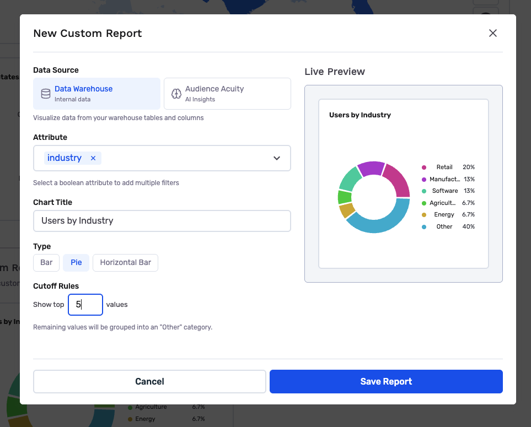The width and height of the screenshot is (531, 427).
Task: Click the pink Retail slice of donut chart
Action: [x=398, y=179]
